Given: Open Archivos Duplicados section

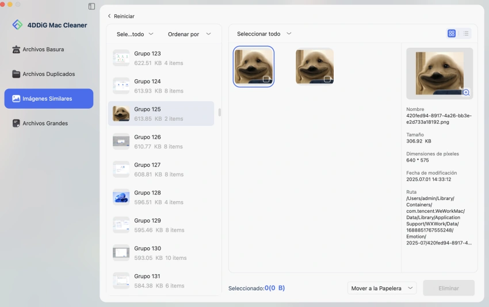Looking at the screenshot, I should point(49,74).
